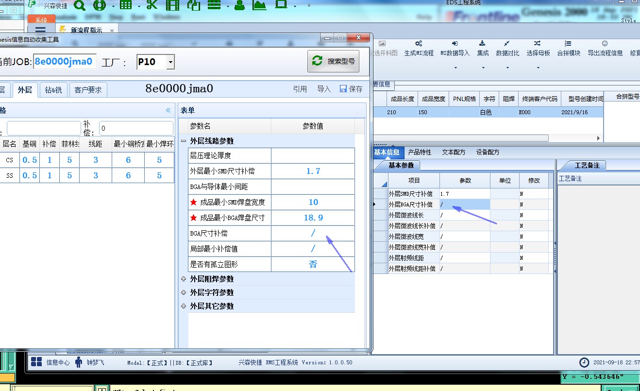Select the 外层微波线长 row

[x=463, y=215]
